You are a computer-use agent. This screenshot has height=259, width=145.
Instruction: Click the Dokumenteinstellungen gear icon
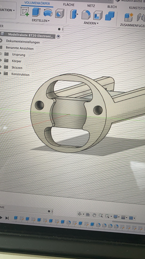(1, 40)
